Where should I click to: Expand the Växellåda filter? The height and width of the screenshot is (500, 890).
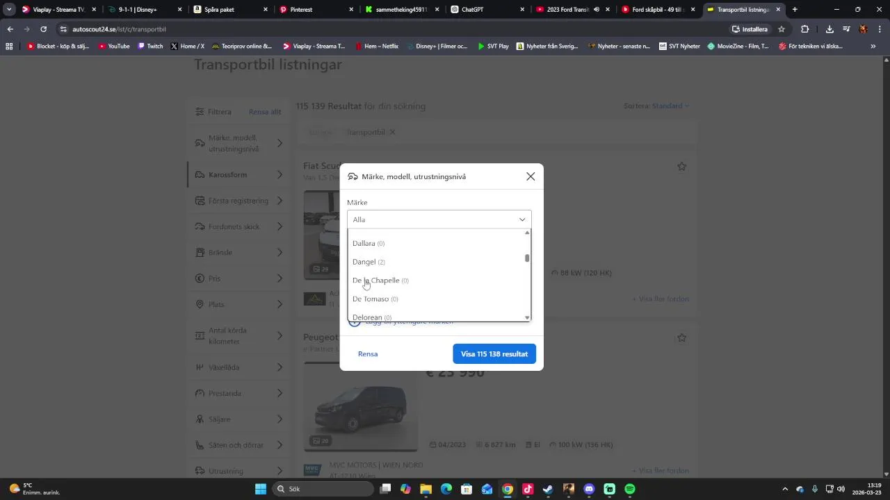pyautogui.click(x=238, y=367)
